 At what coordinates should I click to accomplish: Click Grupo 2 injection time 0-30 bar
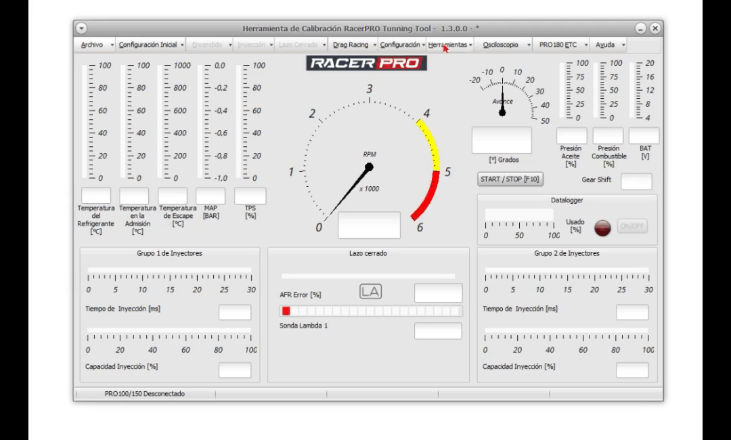click(x=567, y=270)
